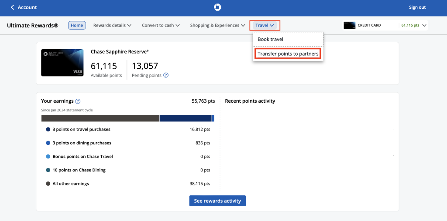447x221 pixels.
Task: Click the 61,115 available points value
Action: [104, 66]
